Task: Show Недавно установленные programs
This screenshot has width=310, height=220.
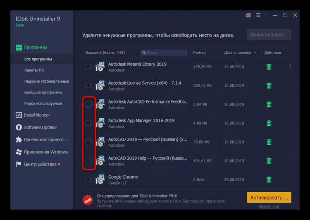Action: [46, 81]
